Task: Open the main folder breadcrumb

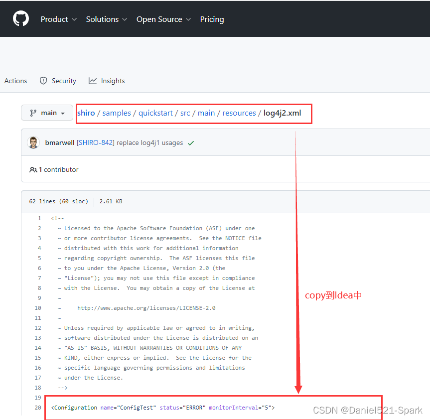Action: click(206, 113)
